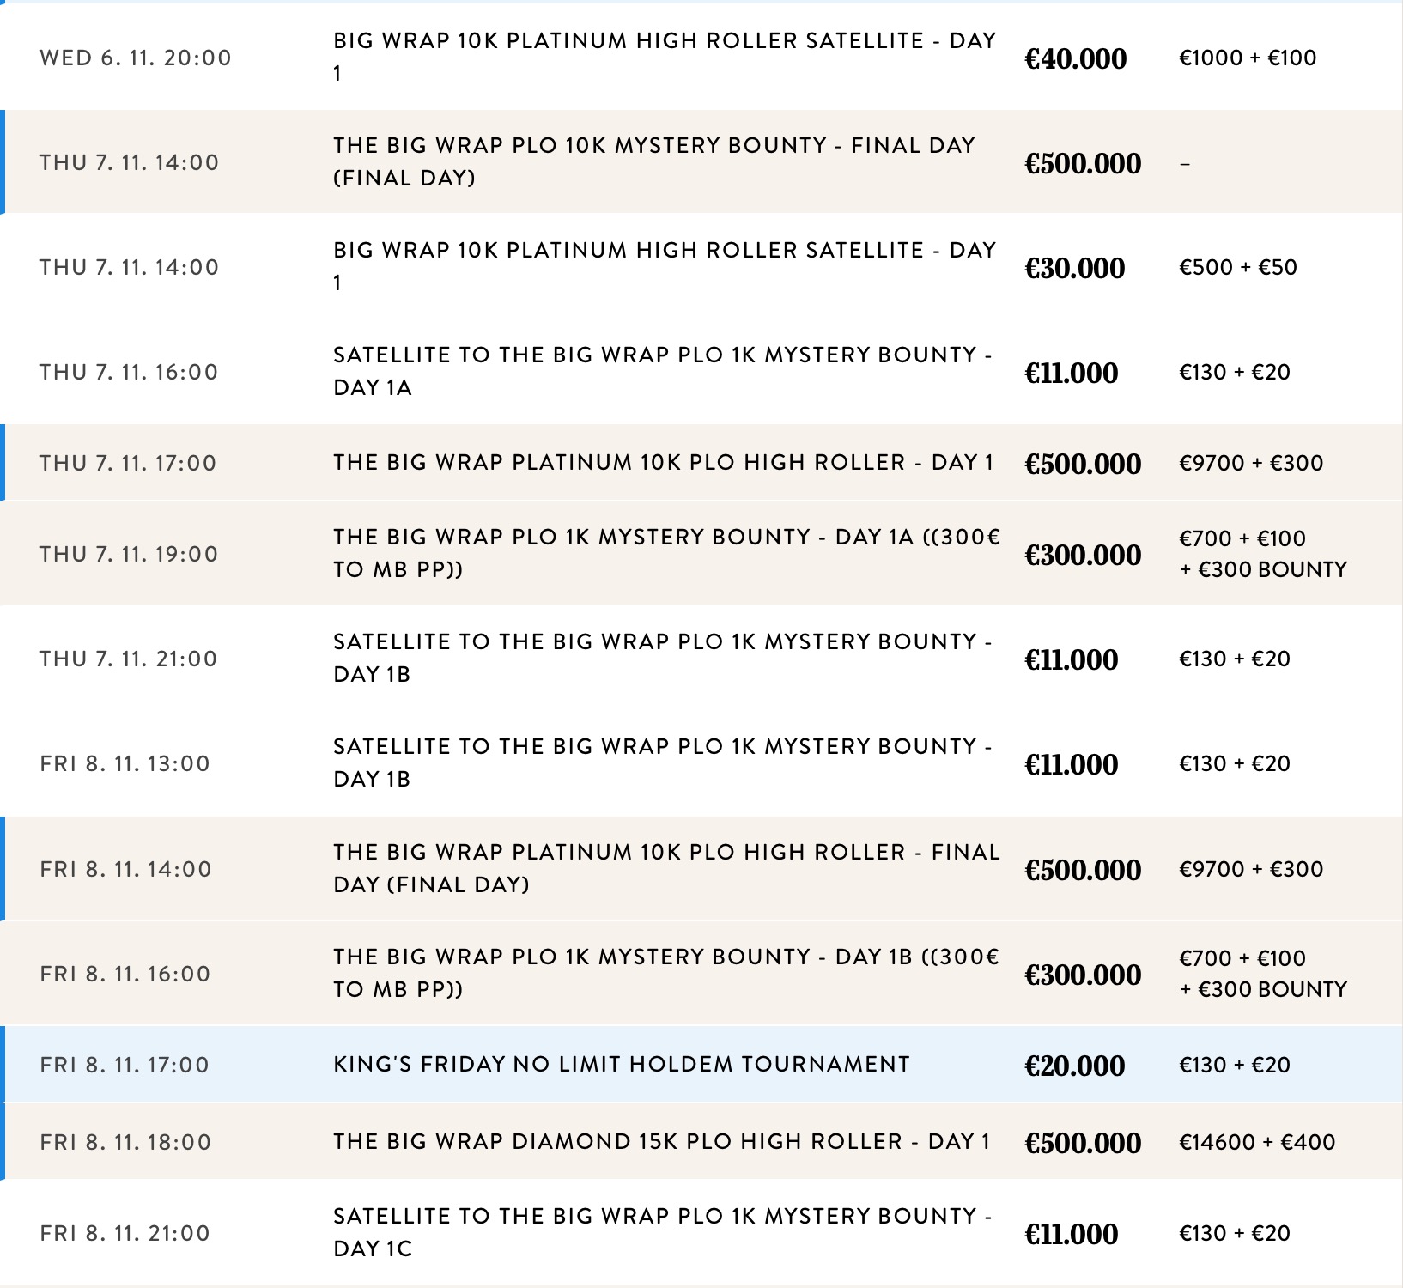Select PLO 1K Mystery Bounty Day 1A event title
Image resolution: width=1403 pixels, height=1288 pixels.
(x=666, y=553)
